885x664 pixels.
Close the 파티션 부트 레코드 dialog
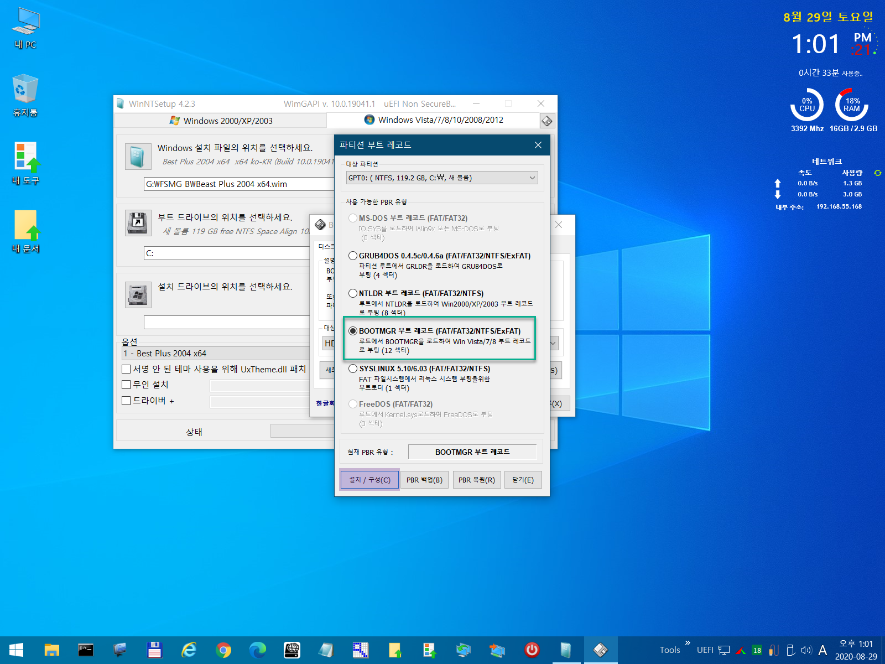pyautogui.click(x=538, y=145)
